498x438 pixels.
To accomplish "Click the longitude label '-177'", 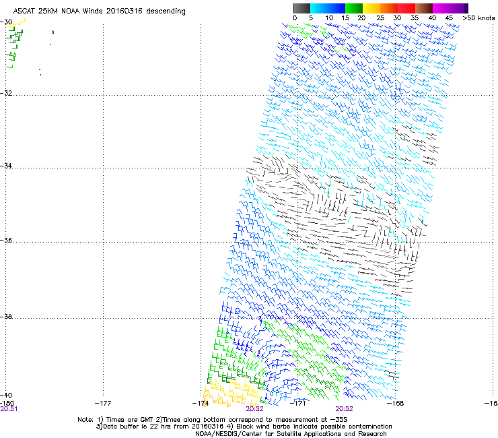I will (103, 403).
